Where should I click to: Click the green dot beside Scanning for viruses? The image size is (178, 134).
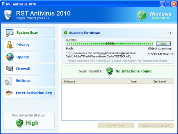66,33
